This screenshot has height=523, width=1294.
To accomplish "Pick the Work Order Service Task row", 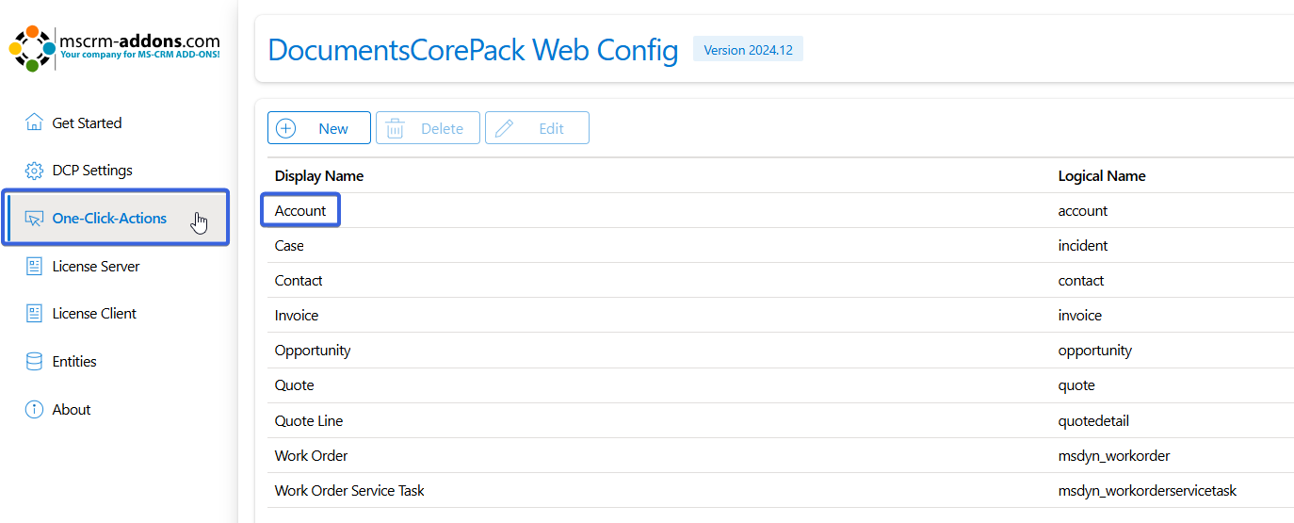I will coord(349,491).
